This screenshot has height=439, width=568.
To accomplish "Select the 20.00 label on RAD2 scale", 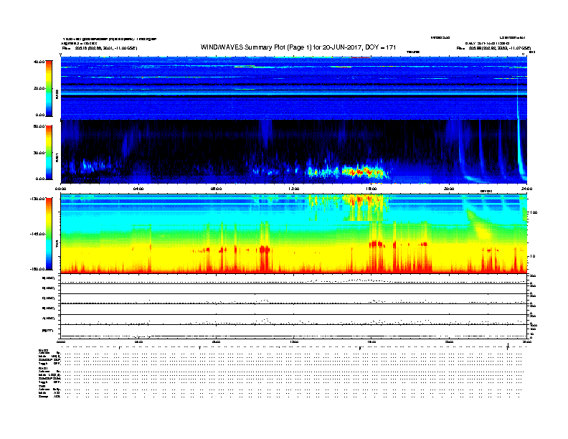I will point(39,88).
